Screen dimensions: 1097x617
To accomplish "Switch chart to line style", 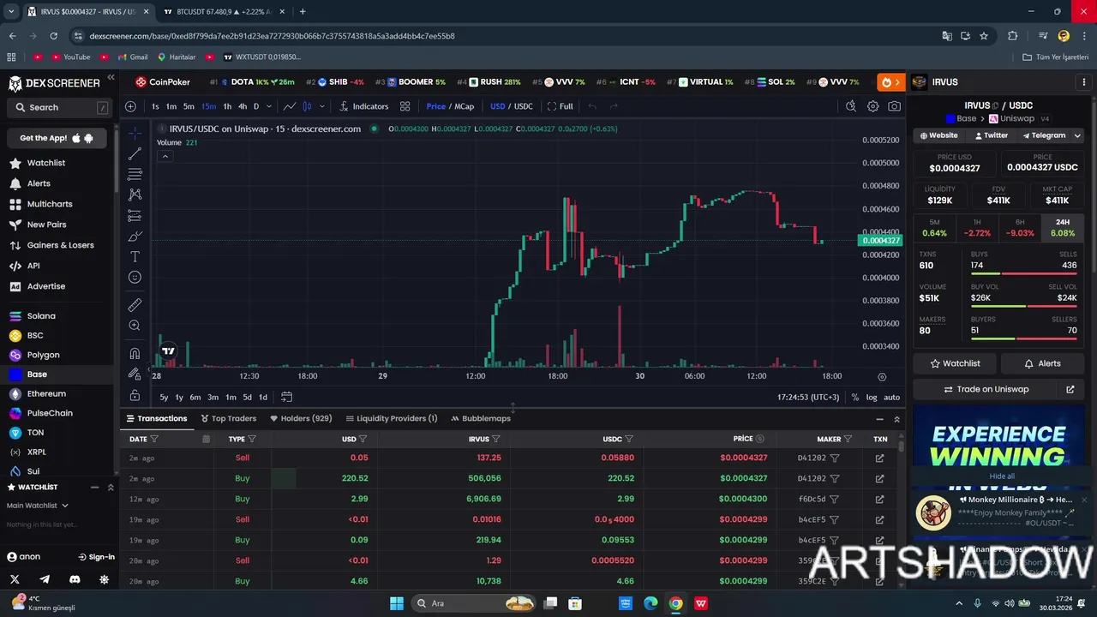I will point(290,106).
